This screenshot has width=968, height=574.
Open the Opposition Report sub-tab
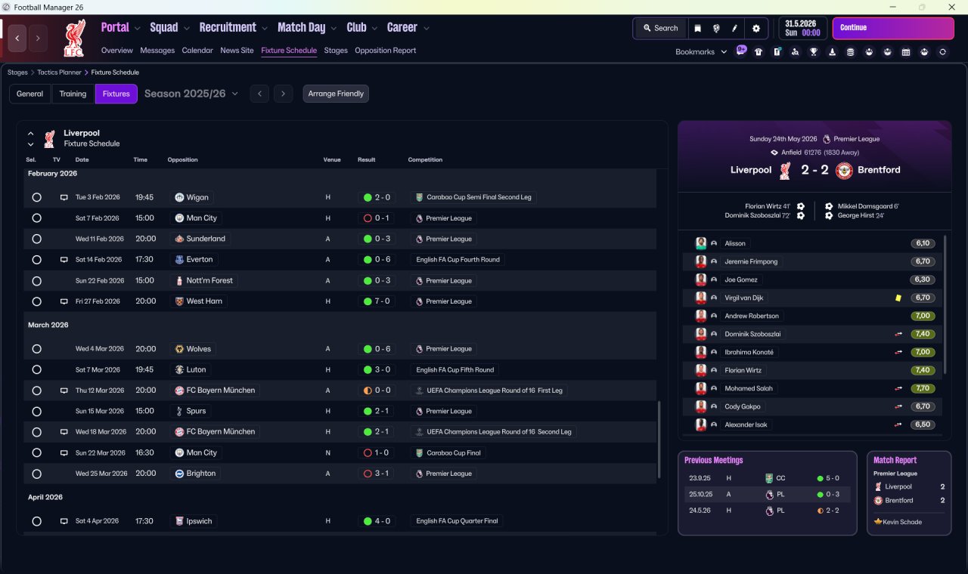386,51
